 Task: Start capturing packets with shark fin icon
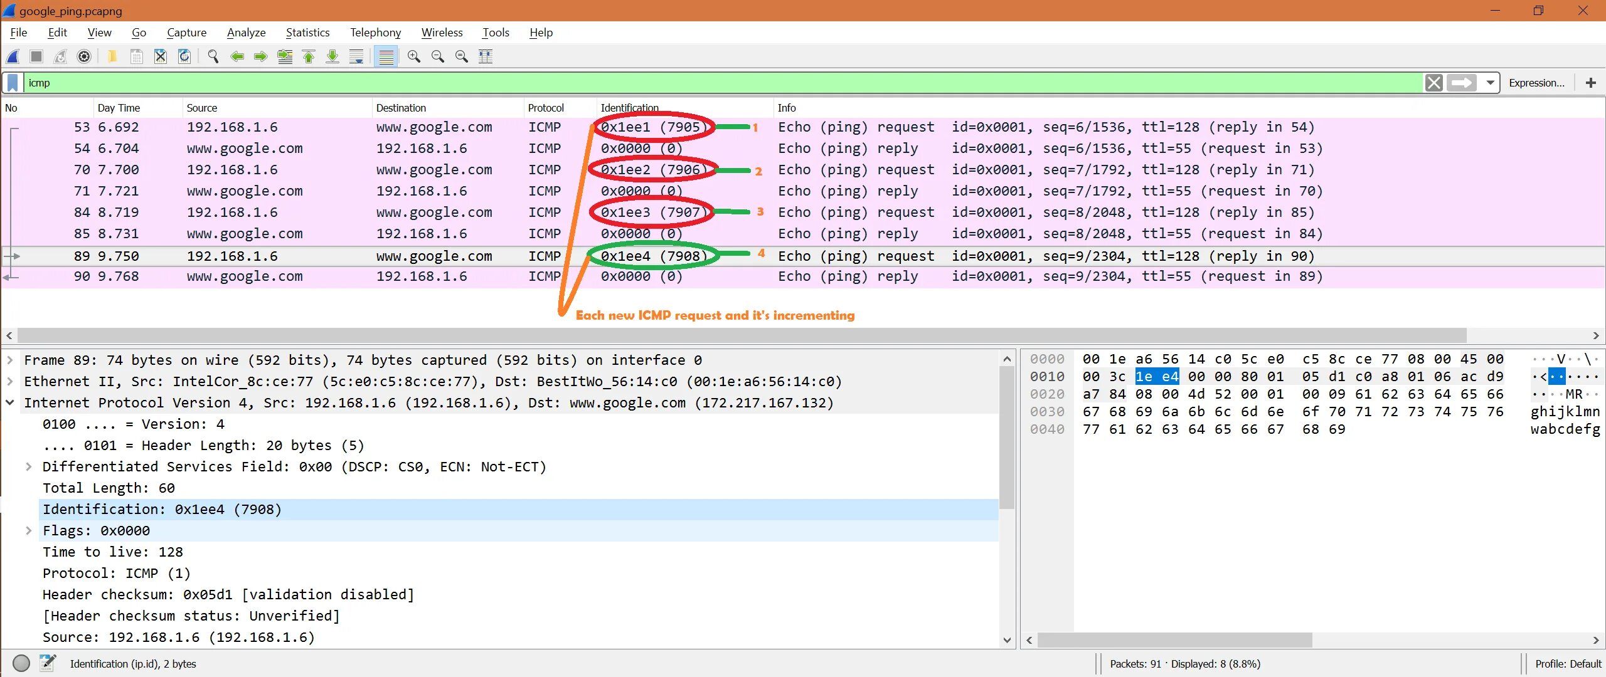(13, 56)
